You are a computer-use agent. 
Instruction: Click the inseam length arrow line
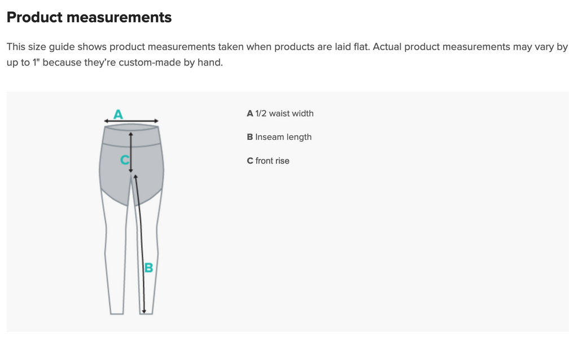141,245
